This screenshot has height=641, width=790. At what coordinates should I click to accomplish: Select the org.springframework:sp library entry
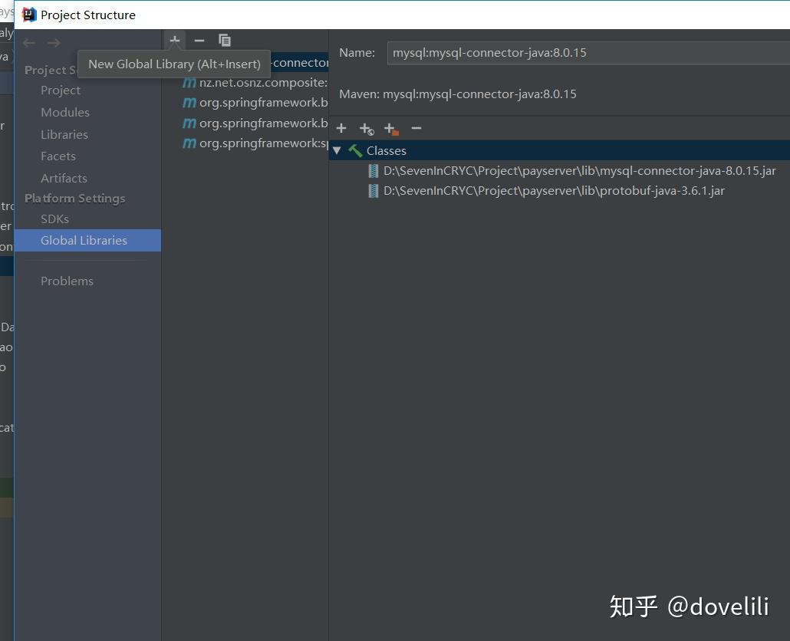[x=253, y=143]
